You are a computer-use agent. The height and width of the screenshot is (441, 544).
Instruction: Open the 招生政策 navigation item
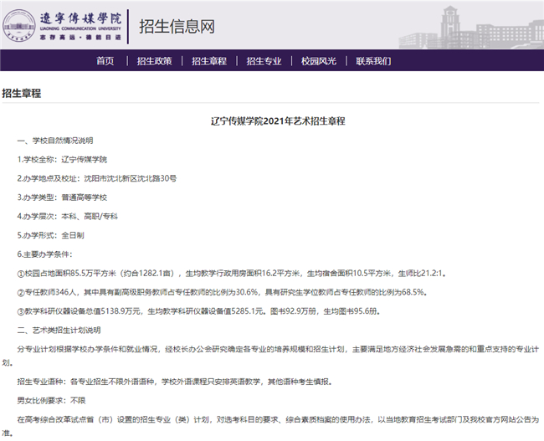coord(154,61)
